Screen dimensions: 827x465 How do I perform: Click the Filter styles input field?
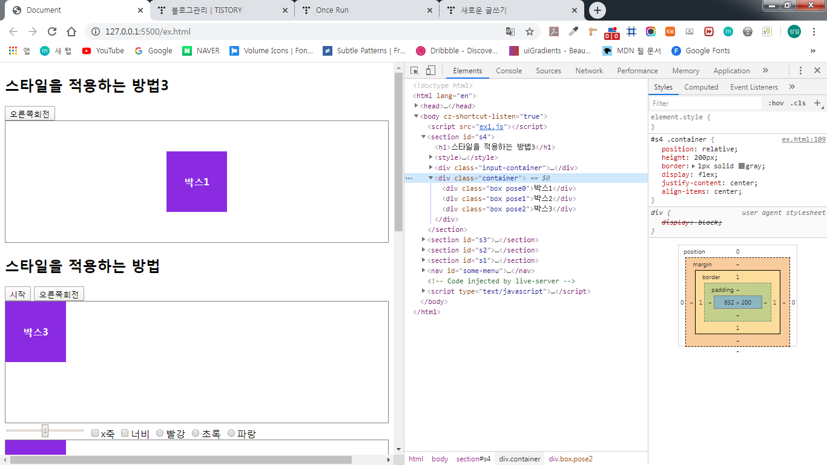(705, 103)
